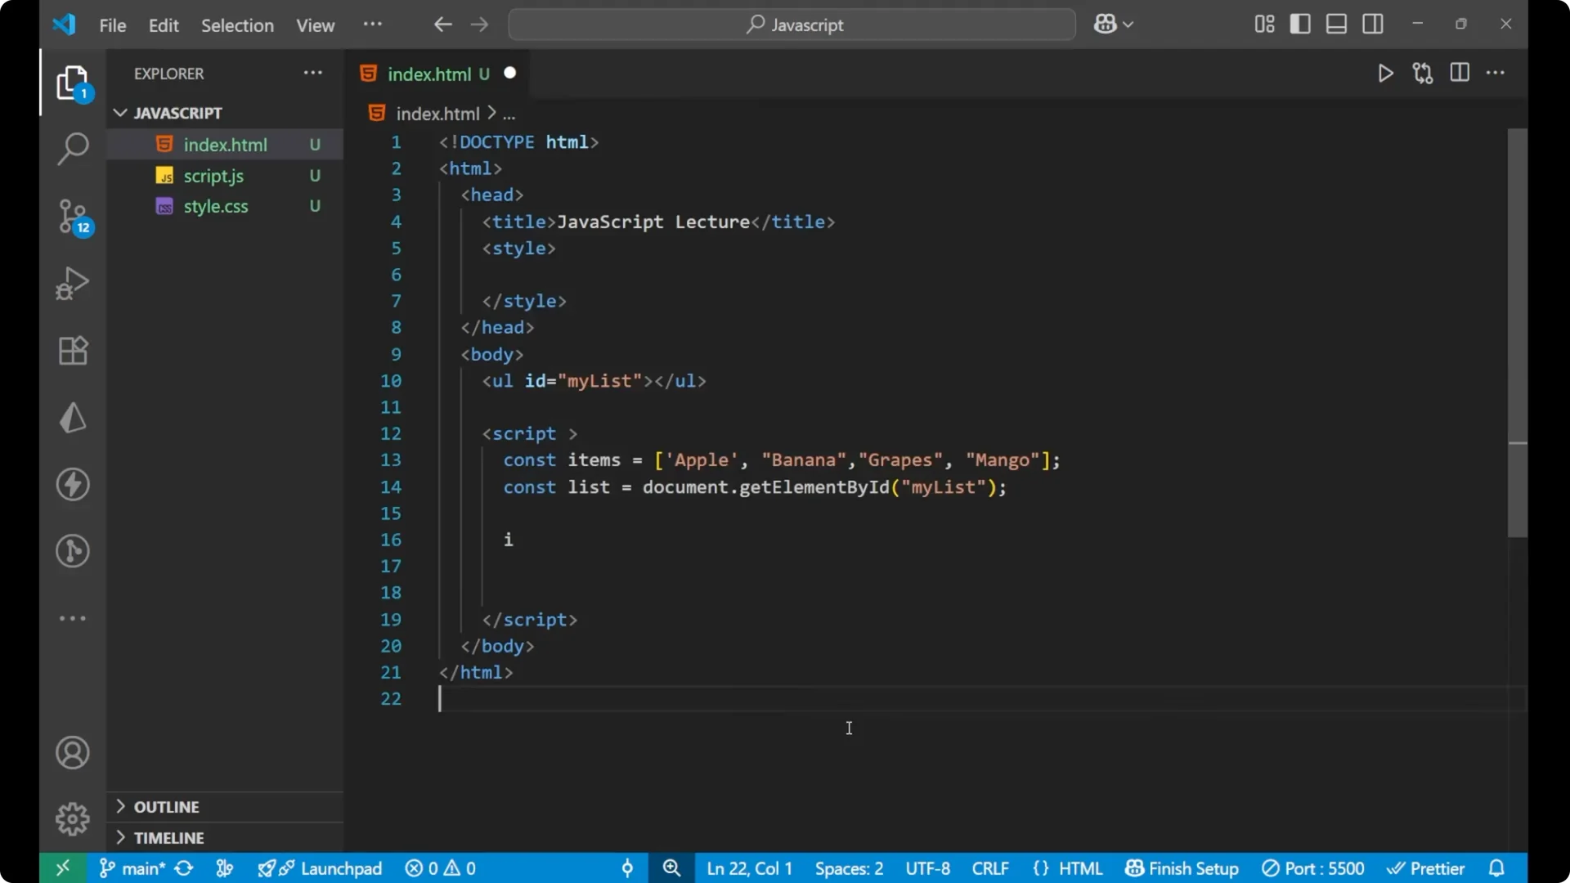Open the Accounts icon in the activity bar
This screenshot has height=883, width=1570.
pyautogui.click(x=73, y=752)
